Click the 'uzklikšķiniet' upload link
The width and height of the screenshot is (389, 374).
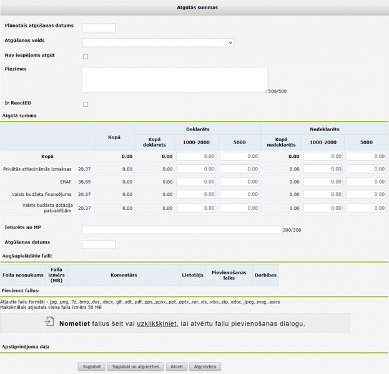(157, 323)
